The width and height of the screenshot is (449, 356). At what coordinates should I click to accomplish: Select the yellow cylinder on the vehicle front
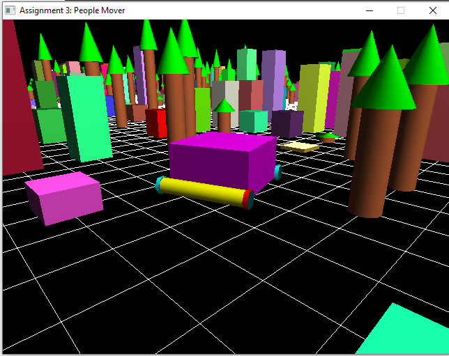point(202,191)
